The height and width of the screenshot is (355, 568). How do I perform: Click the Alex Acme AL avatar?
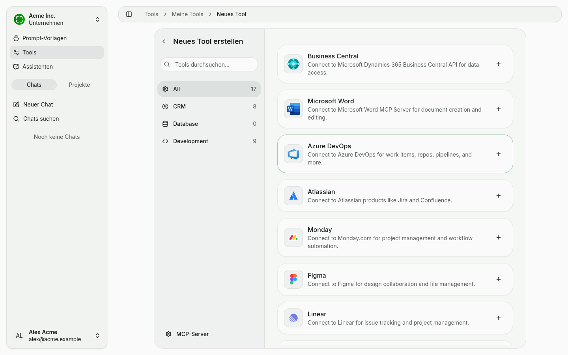(x=19, y=336)
